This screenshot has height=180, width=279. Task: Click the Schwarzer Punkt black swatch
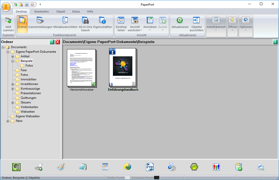(157, 177)
